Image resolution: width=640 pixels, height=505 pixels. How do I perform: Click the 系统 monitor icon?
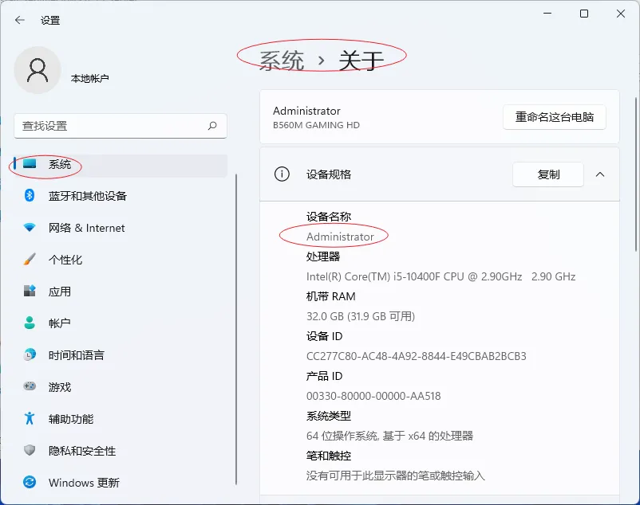(x=30, y=164)
